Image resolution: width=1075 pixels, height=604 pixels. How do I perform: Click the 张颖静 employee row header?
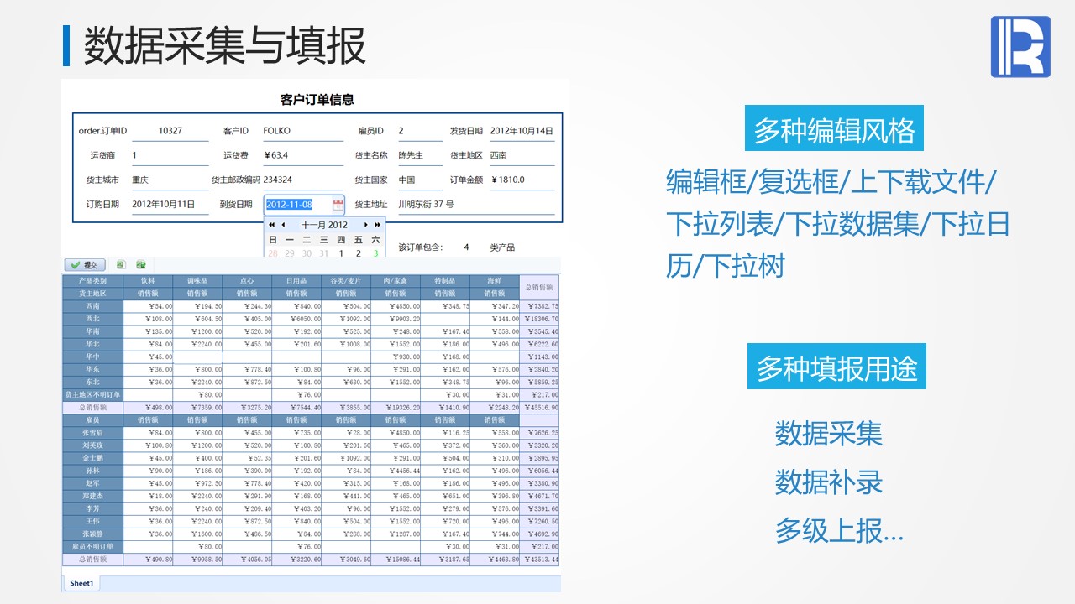click(92, 534)
